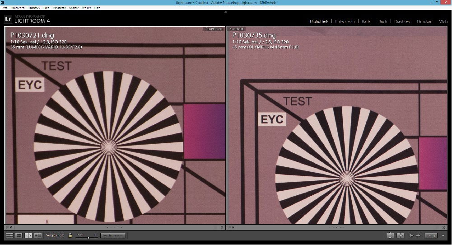This screenshot has height=245, width=452.
Task: Open the Karte module
Action: coord(367,21)
